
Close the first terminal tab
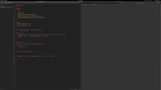[119, 3]
